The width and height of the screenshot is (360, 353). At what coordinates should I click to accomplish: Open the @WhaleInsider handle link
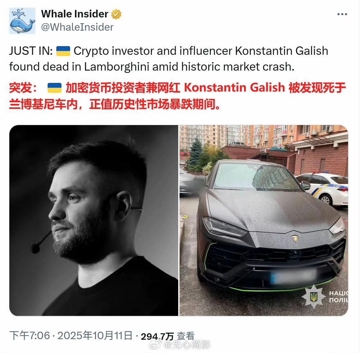77,27
